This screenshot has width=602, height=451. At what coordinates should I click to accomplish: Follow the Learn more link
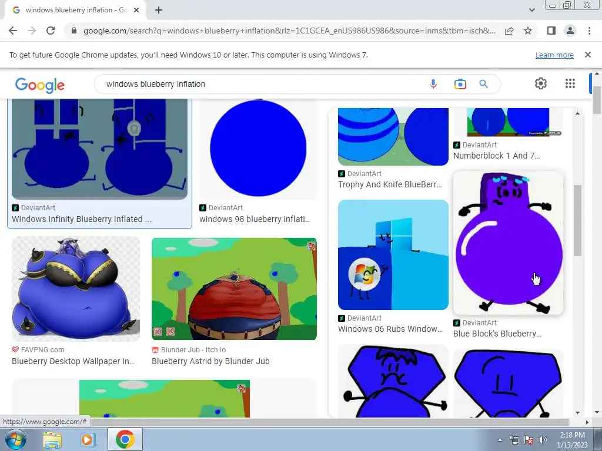coord(554,55)
